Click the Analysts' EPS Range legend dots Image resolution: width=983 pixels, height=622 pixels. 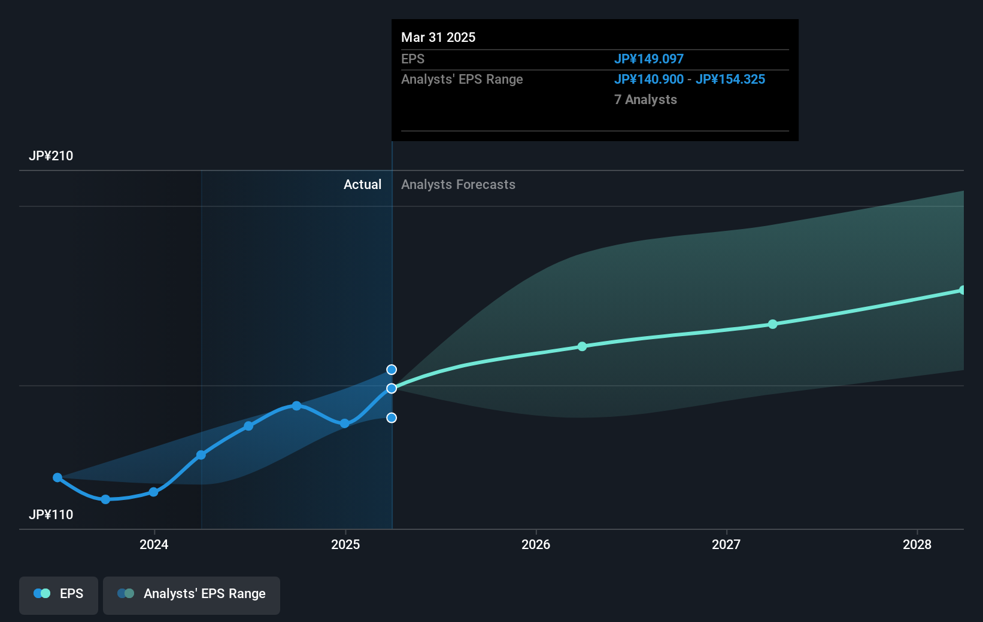pos(126,593)
